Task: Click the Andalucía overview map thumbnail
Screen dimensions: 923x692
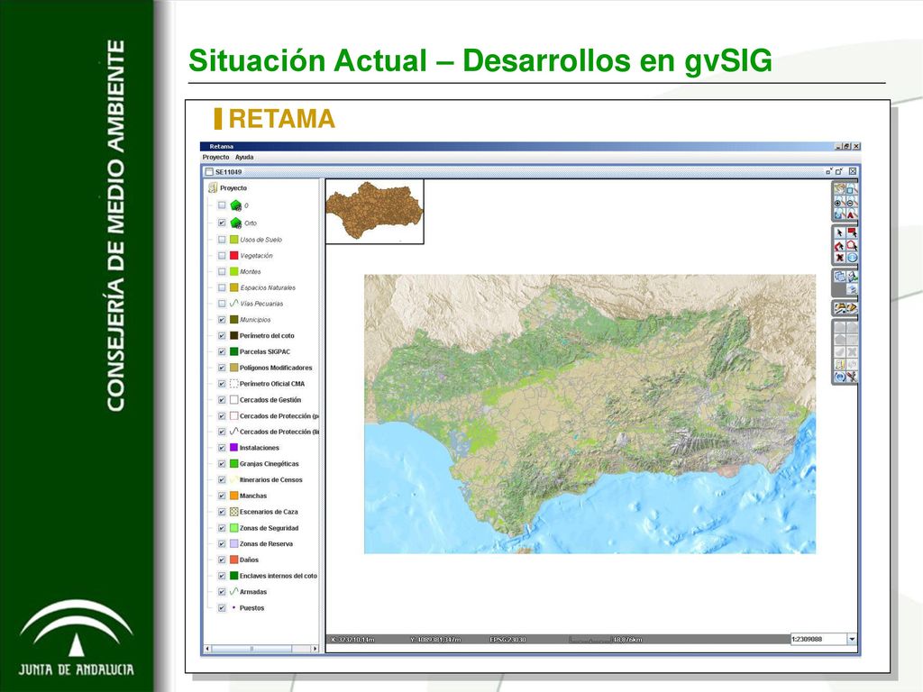Action: pyautogui.click(x=374, y=211)
